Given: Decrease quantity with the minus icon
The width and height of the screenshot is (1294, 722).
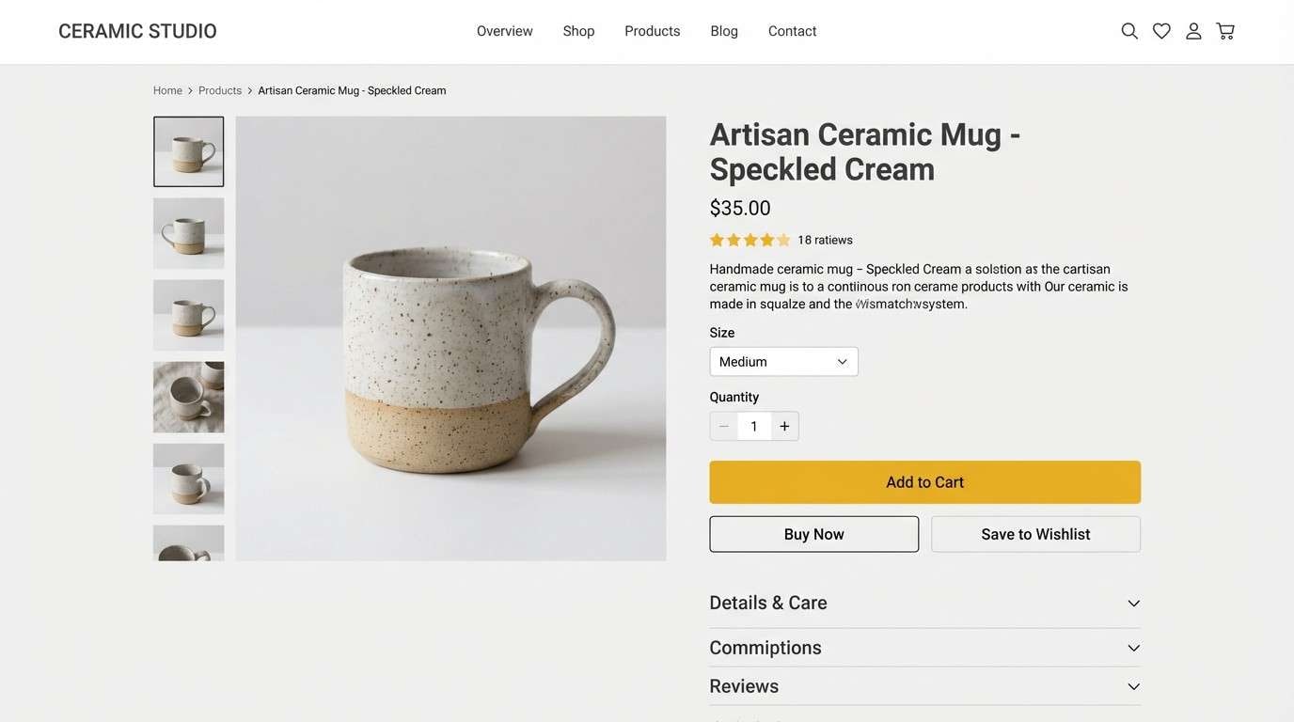Looking at the screenshot, I should 724,427.
